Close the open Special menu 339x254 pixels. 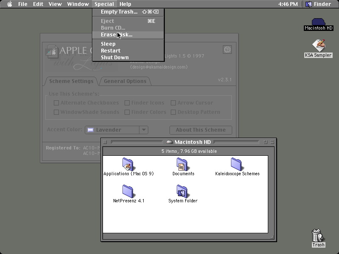click(104, 4)
